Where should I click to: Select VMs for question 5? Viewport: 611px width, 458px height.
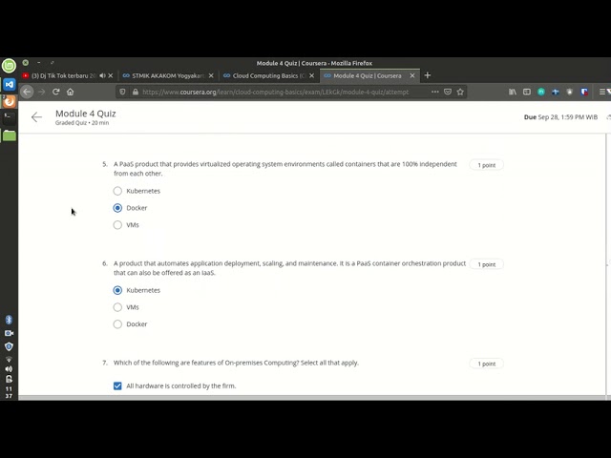click(x=117, y=225)
